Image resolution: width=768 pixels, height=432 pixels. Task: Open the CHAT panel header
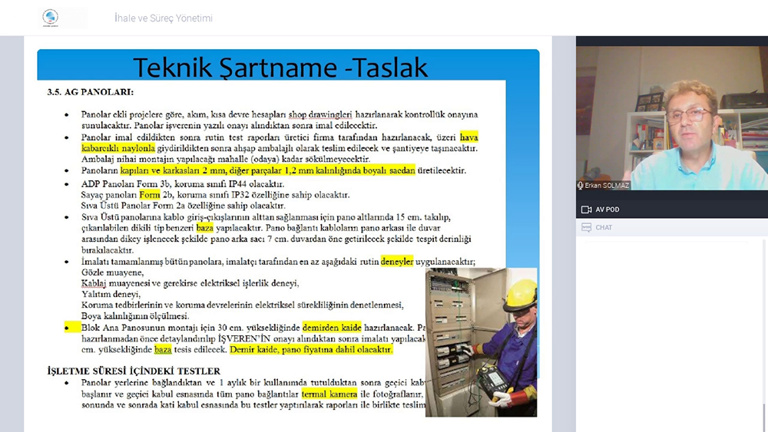(x=672, y=227)
